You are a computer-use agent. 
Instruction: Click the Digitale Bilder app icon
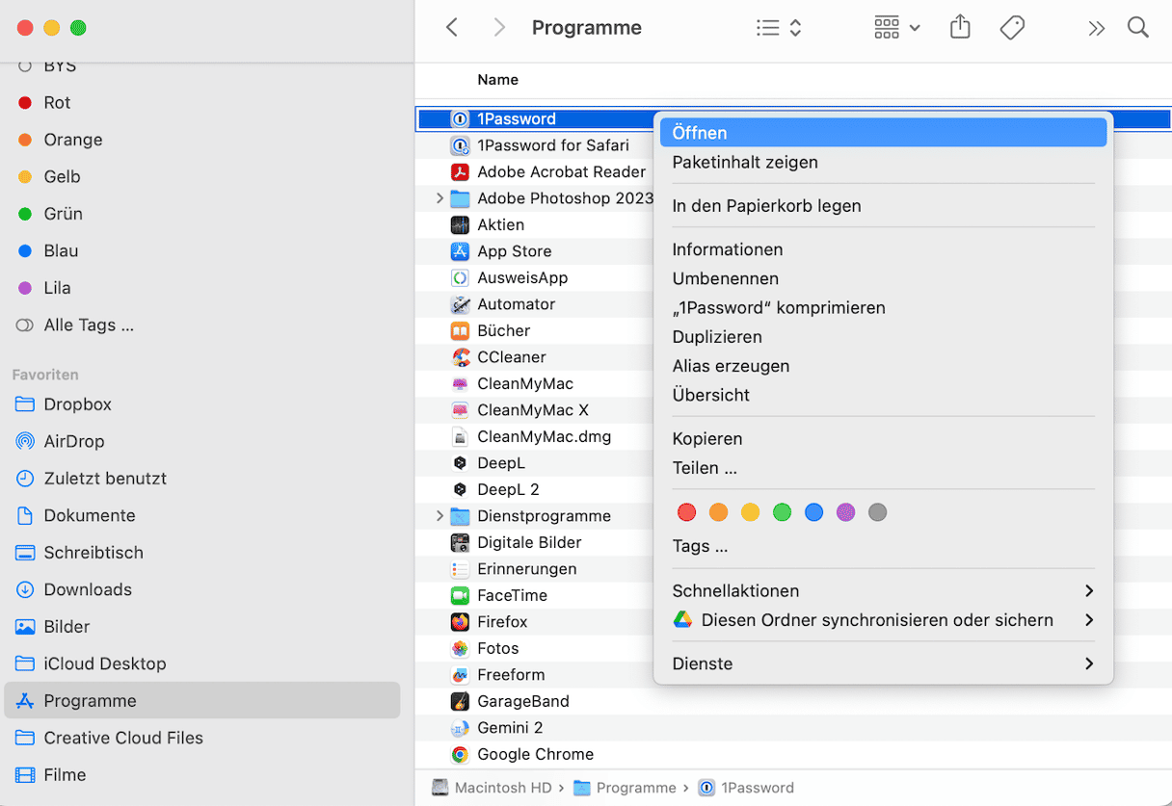(460, 543)
